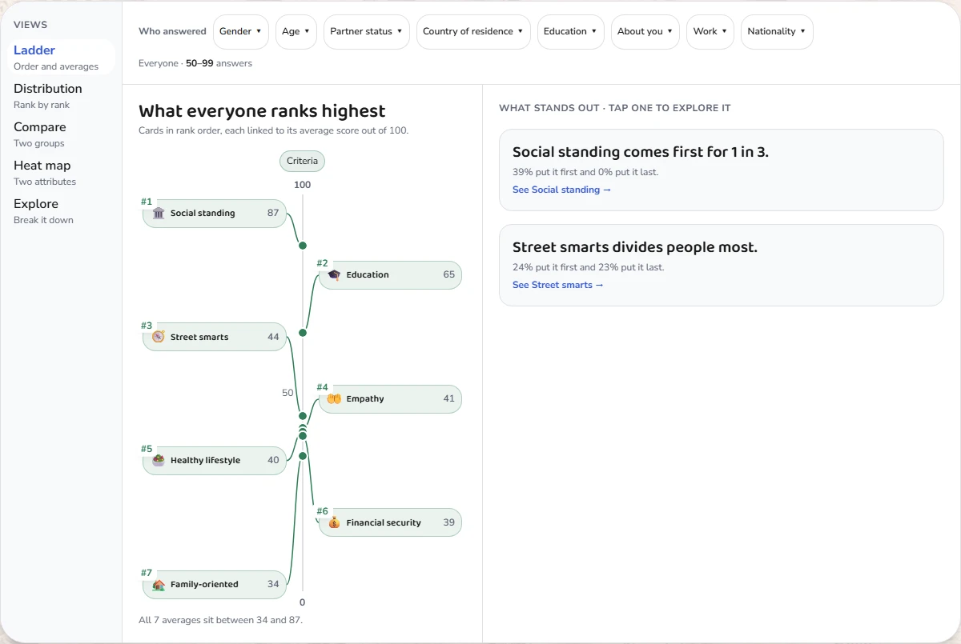961x644 pixels.
Task: Click the 'All 7 averages sit between 34 and 87.' note
Action: [220, 620]
